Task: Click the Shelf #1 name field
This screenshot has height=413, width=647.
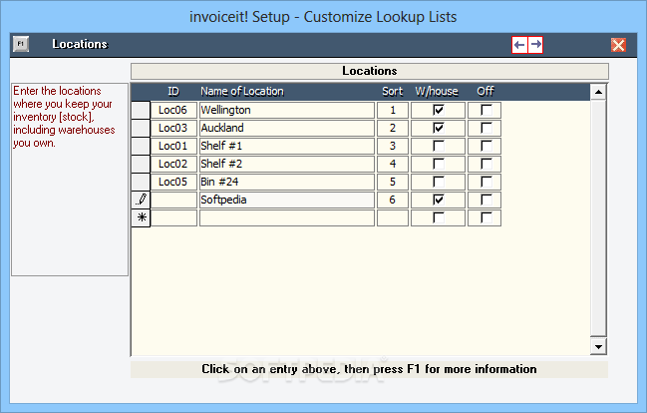Action: (287, 147)
